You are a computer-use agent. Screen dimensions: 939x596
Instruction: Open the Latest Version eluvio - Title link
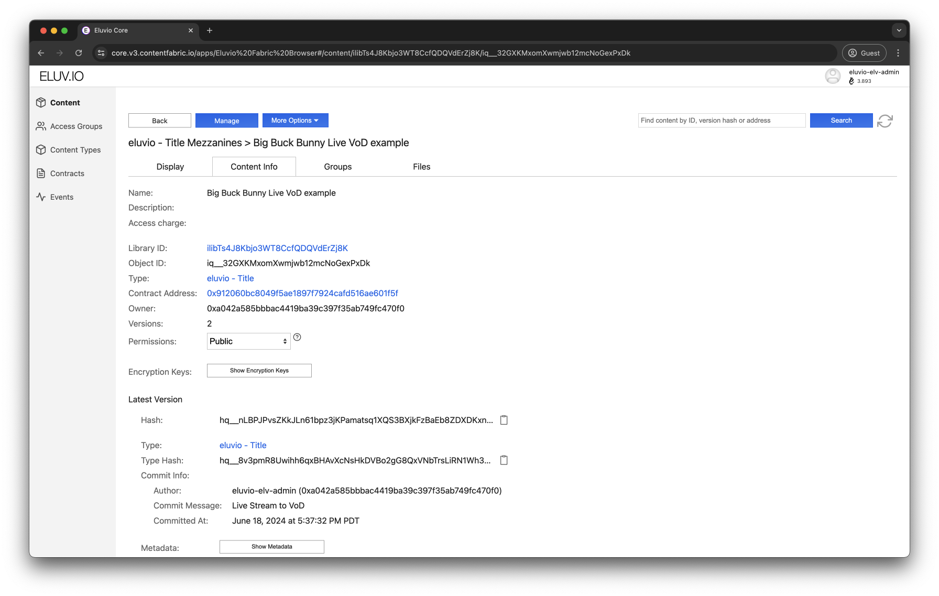click(x=243, y=445)
